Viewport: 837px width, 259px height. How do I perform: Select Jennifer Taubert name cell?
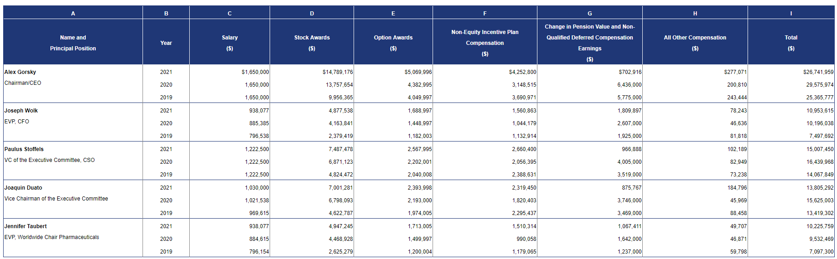coord(25,226)
